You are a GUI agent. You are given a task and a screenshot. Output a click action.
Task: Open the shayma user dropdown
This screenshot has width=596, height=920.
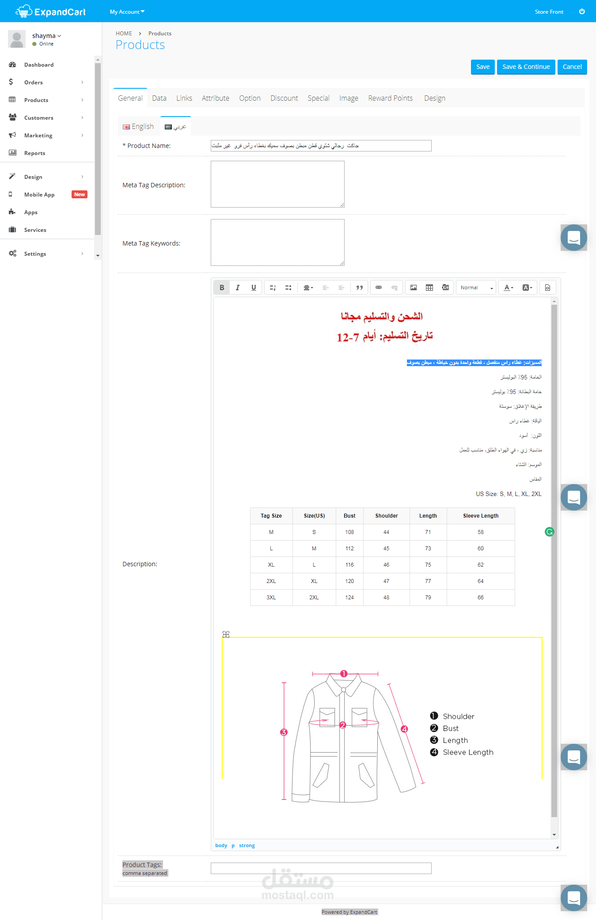(x=46, y=36)
